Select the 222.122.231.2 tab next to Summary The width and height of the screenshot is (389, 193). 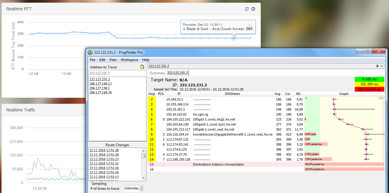(x=177, y=73)
